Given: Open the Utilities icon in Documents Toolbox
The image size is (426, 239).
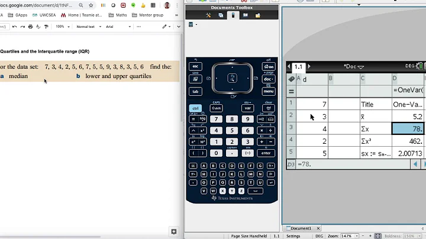Looking at the screenshot, I should click(x=246, y=15).
